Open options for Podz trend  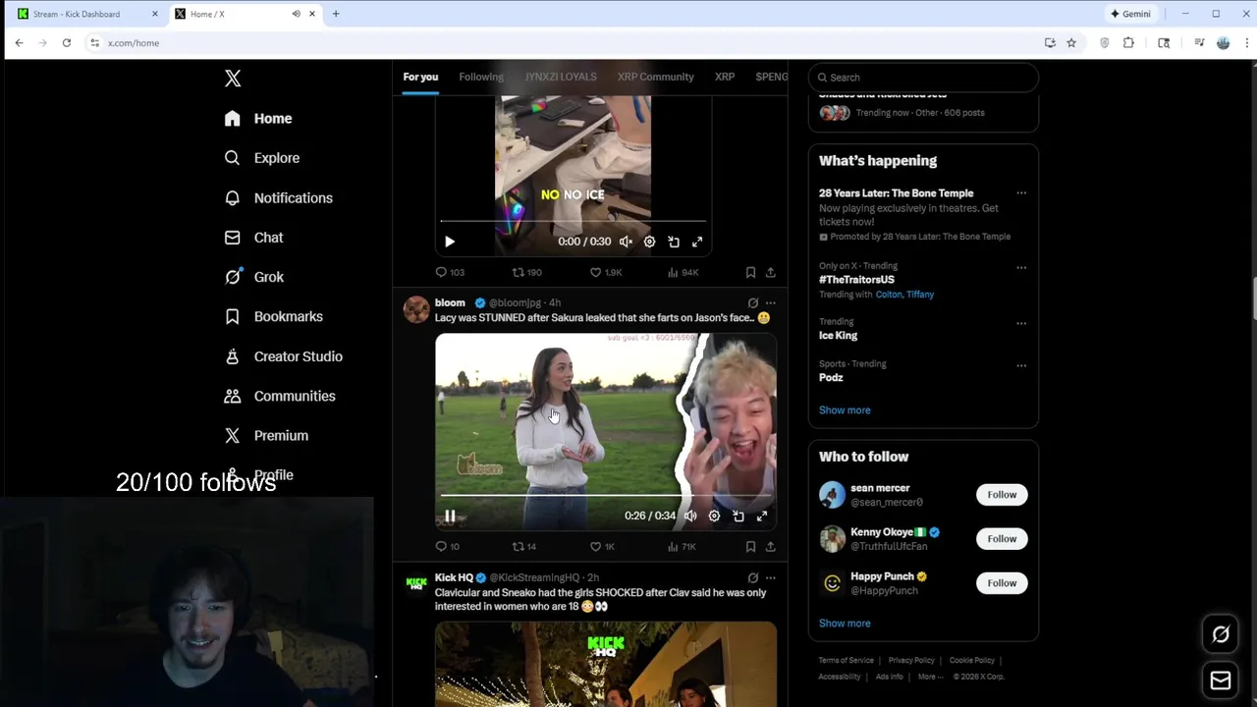[1021, 365]
